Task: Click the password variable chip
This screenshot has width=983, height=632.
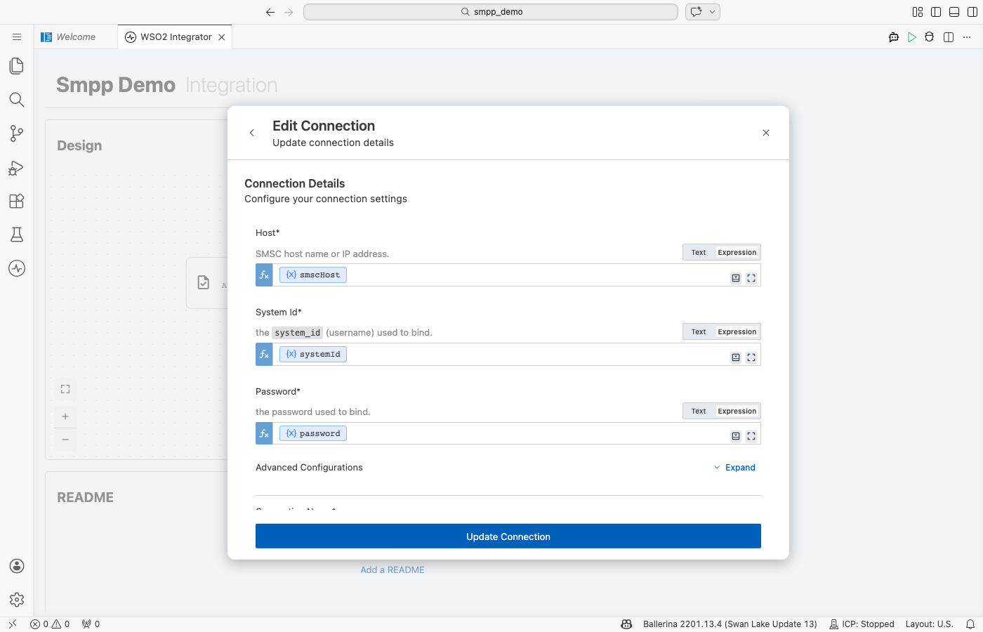Action: click(x=313, y=434)
